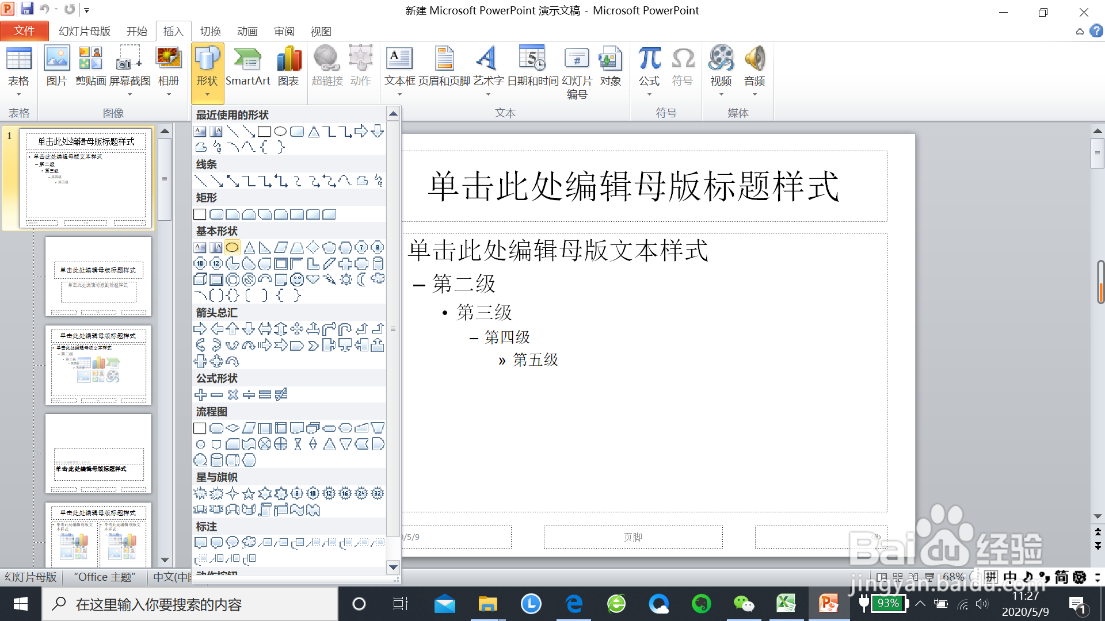Click the 页脚 footer placeholder
The image size is (1105, 621).
[632, 537]
